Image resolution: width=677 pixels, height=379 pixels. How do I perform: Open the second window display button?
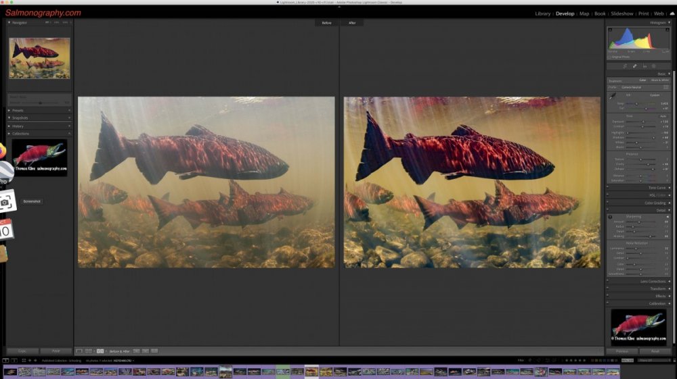click(14, 361)
